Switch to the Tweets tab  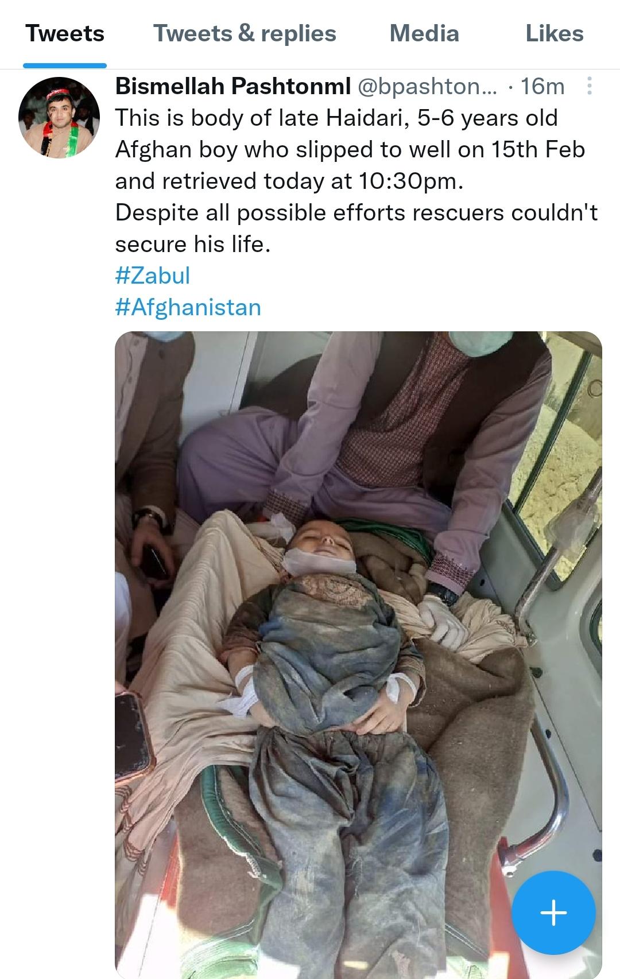click(x=65, y=33)
